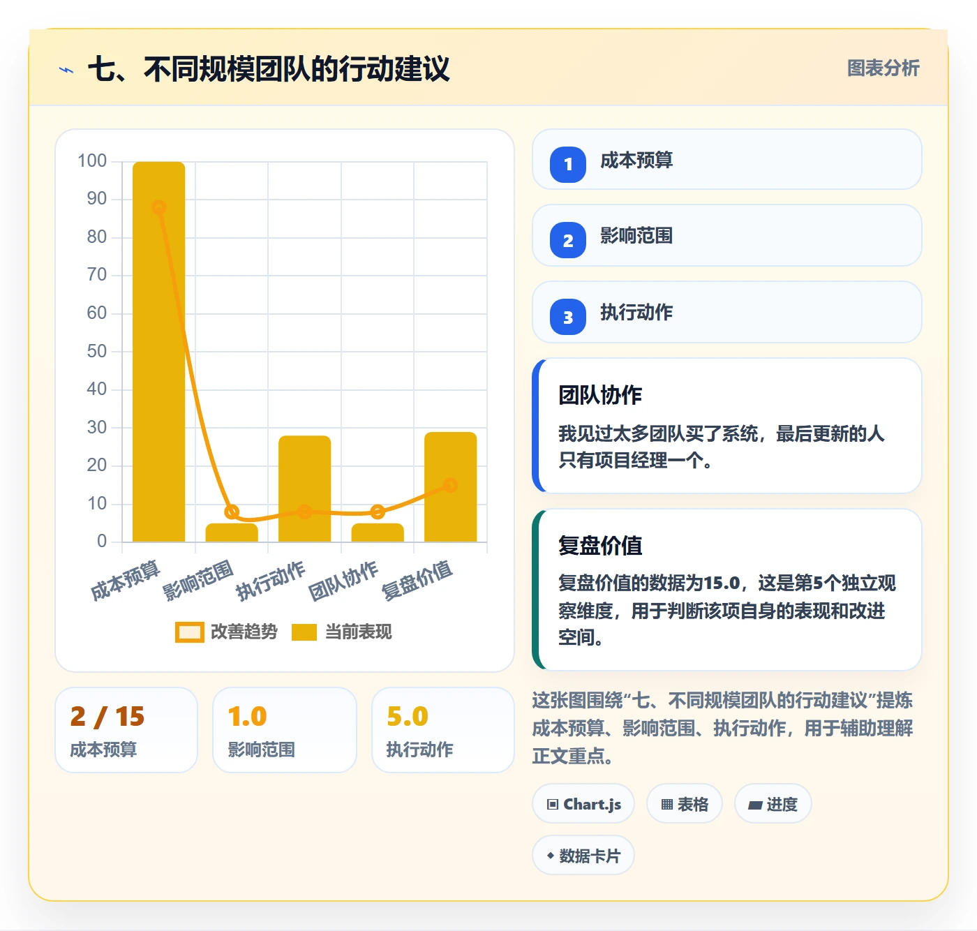Image resolution: width=977 pixels, height=931 pixels.
Task: Click the 5.0 执行动作 stat card
Action: click(x=443, y=730)
